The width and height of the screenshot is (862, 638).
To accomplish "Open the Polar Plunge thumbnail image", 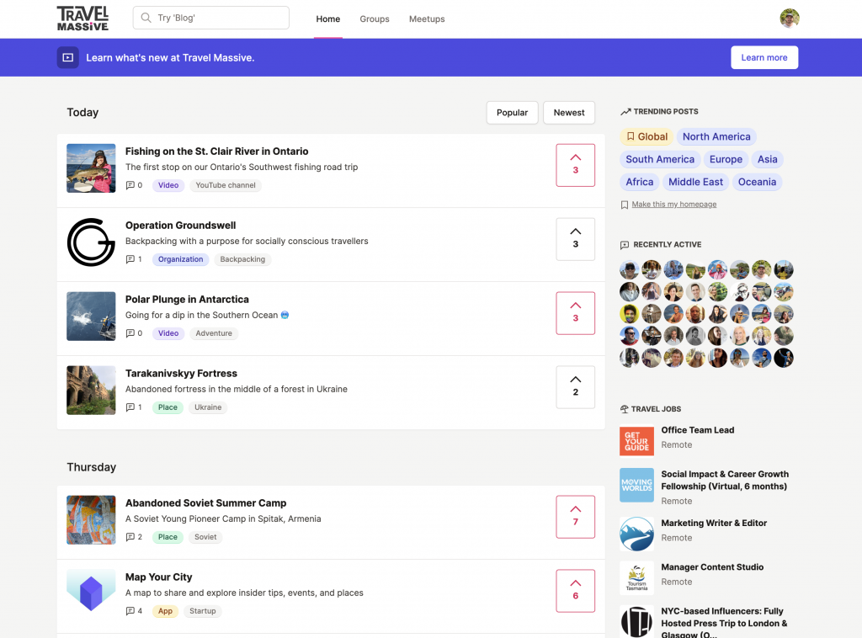I will (91, 316).
